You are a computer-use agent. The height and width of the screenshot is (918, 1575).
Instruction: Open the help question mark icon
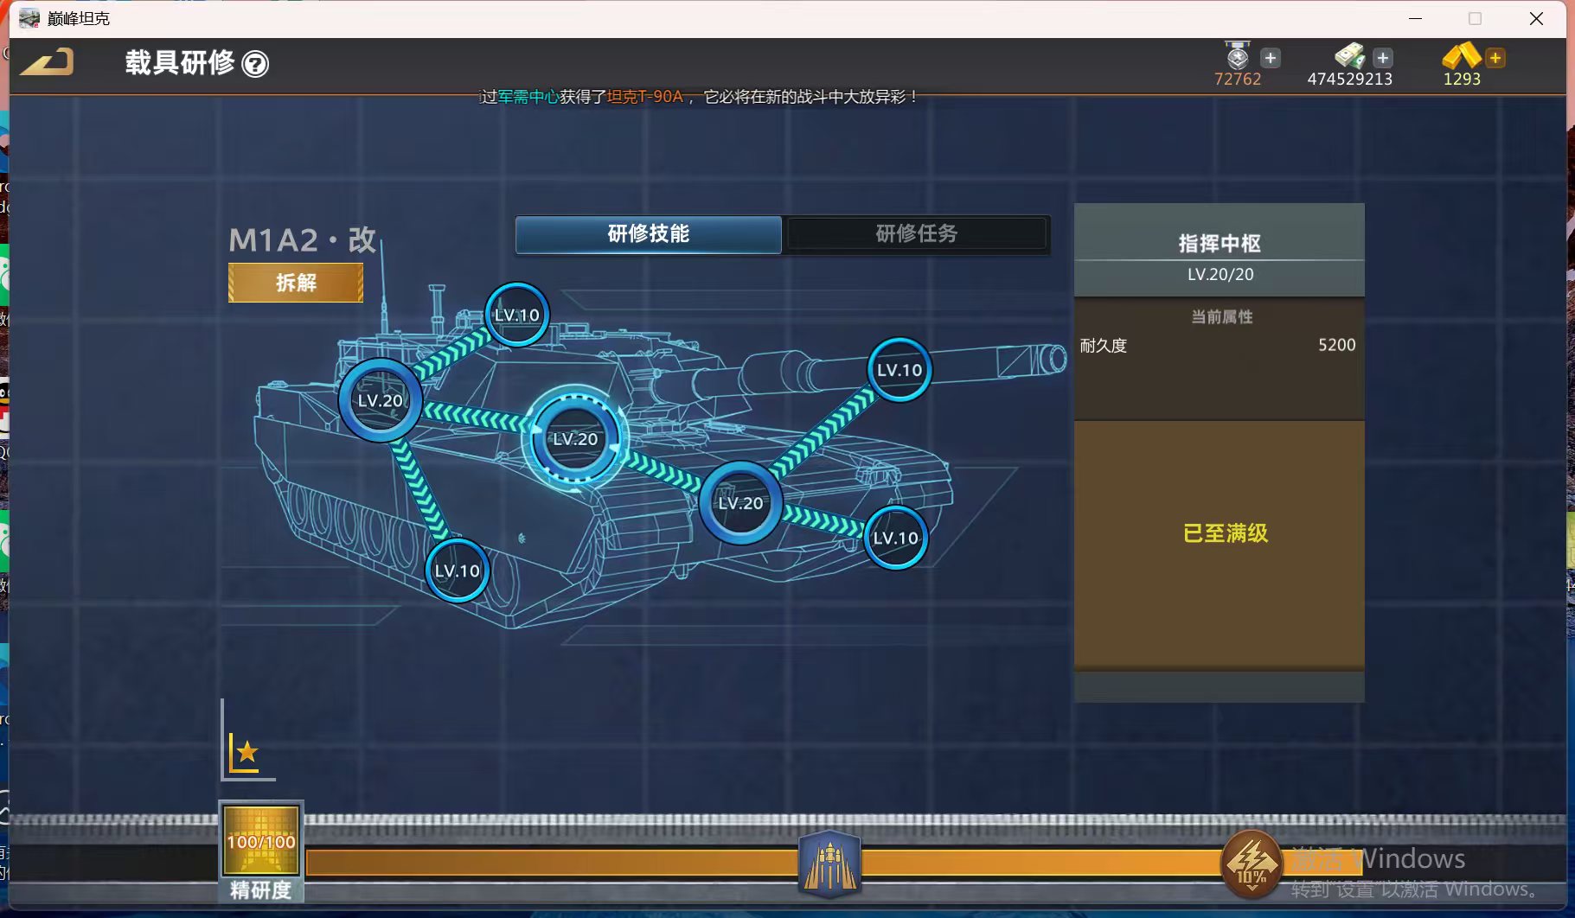(255, 64)
